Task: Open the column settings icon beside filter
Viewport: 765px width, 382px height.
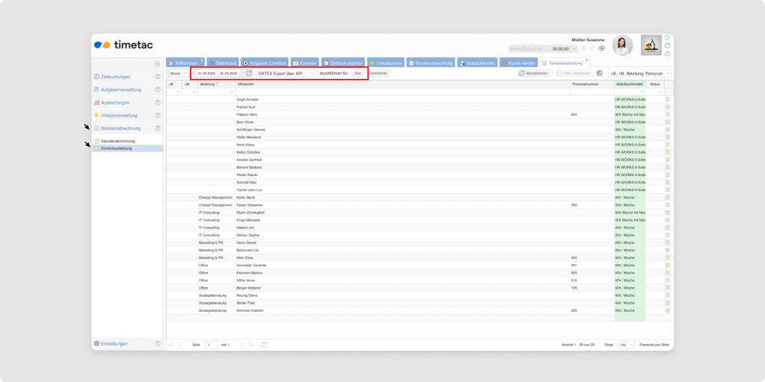Action: coord(599,73)
